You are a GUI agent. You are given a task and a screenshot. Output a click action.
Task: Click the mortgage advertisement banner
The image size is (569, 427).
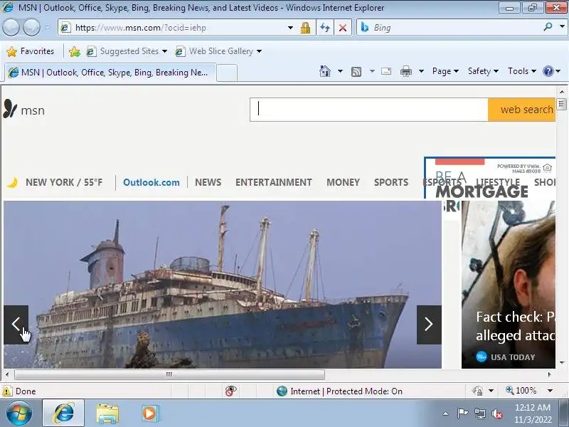click(489, 178)
